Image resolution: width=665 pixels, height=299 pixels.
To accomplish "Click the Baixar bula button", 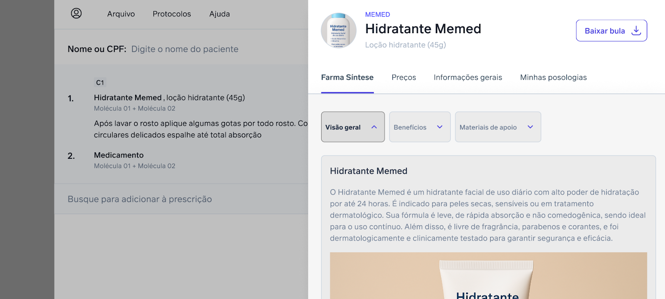I will [611, 31].
